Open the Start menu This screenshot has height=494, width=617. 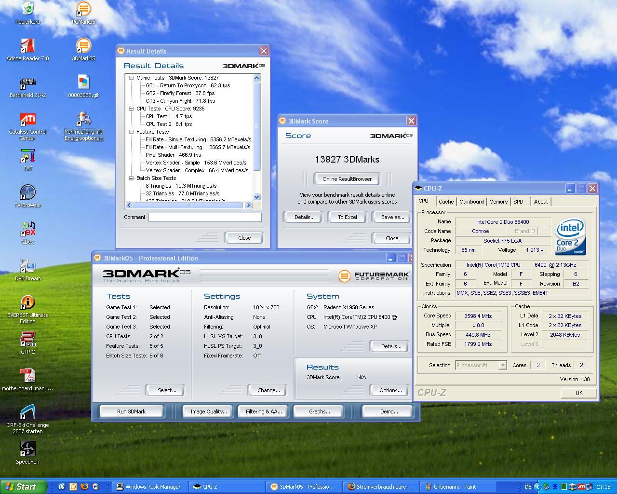[24, 487]
